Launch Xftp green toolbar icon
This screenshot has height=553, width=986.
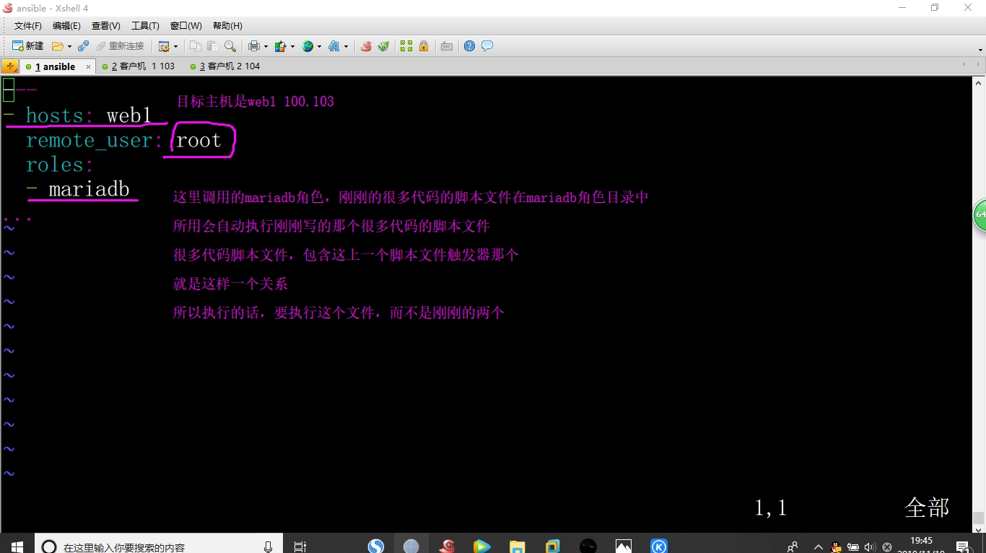pos(384,46)
